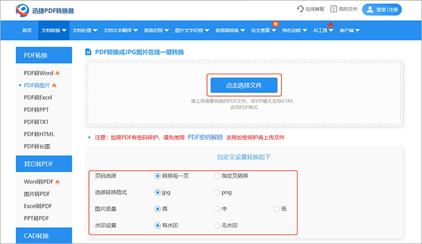Click the flame icon next to PDF转Word
The height and width of the screenshot is (244, 422).
(x=57, y=73)
